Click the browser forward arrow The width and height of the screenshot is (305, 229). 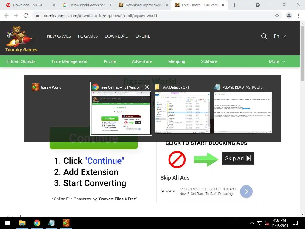point(16,16)
